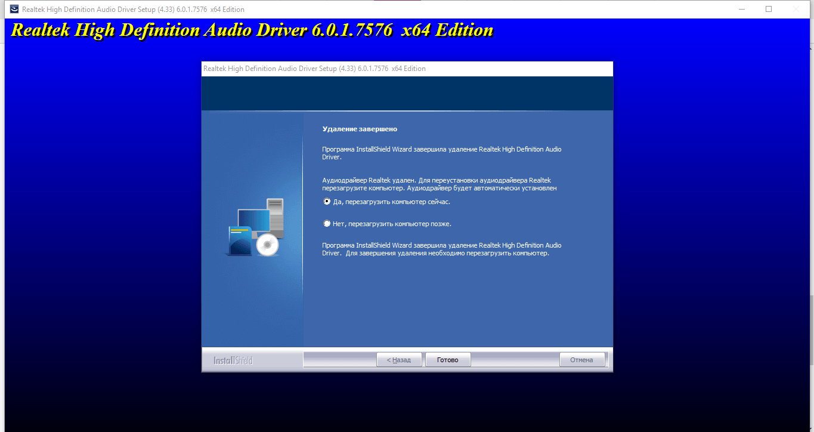Minimize the Realtek setup window
The image size is (814, 432).
742,9
